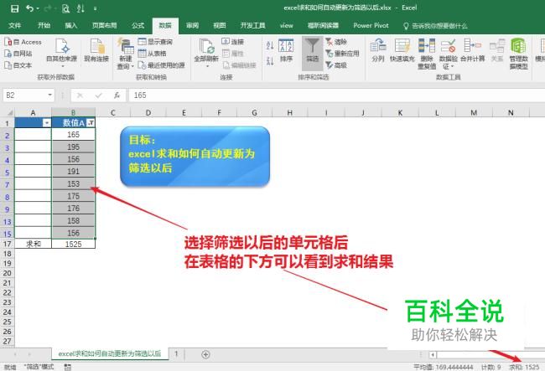Image resolution: width=545 pixels, height=371 pixels.
Task: Switch to the 开发工具 ribbon tab
Action: tap(252, 25)
